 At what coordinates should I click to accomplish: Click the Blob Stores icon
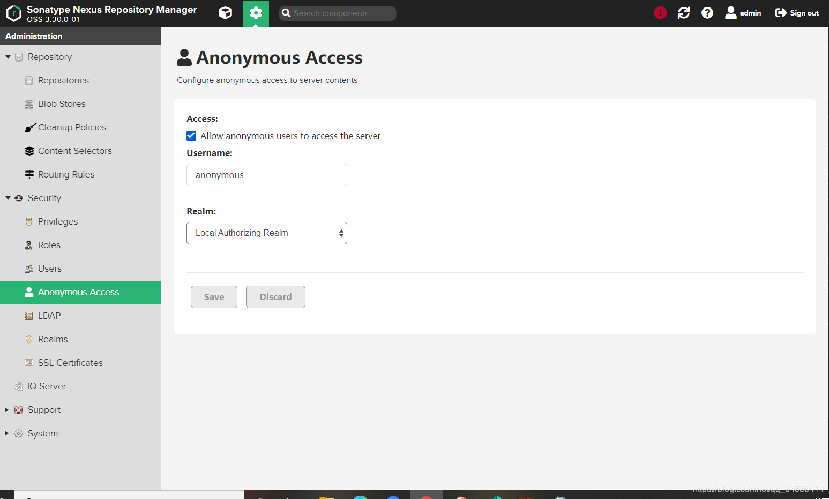[29, 104]
